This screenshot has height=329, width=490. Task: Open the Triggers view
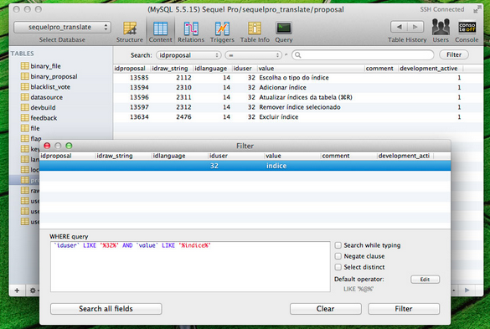pos(222,32)
